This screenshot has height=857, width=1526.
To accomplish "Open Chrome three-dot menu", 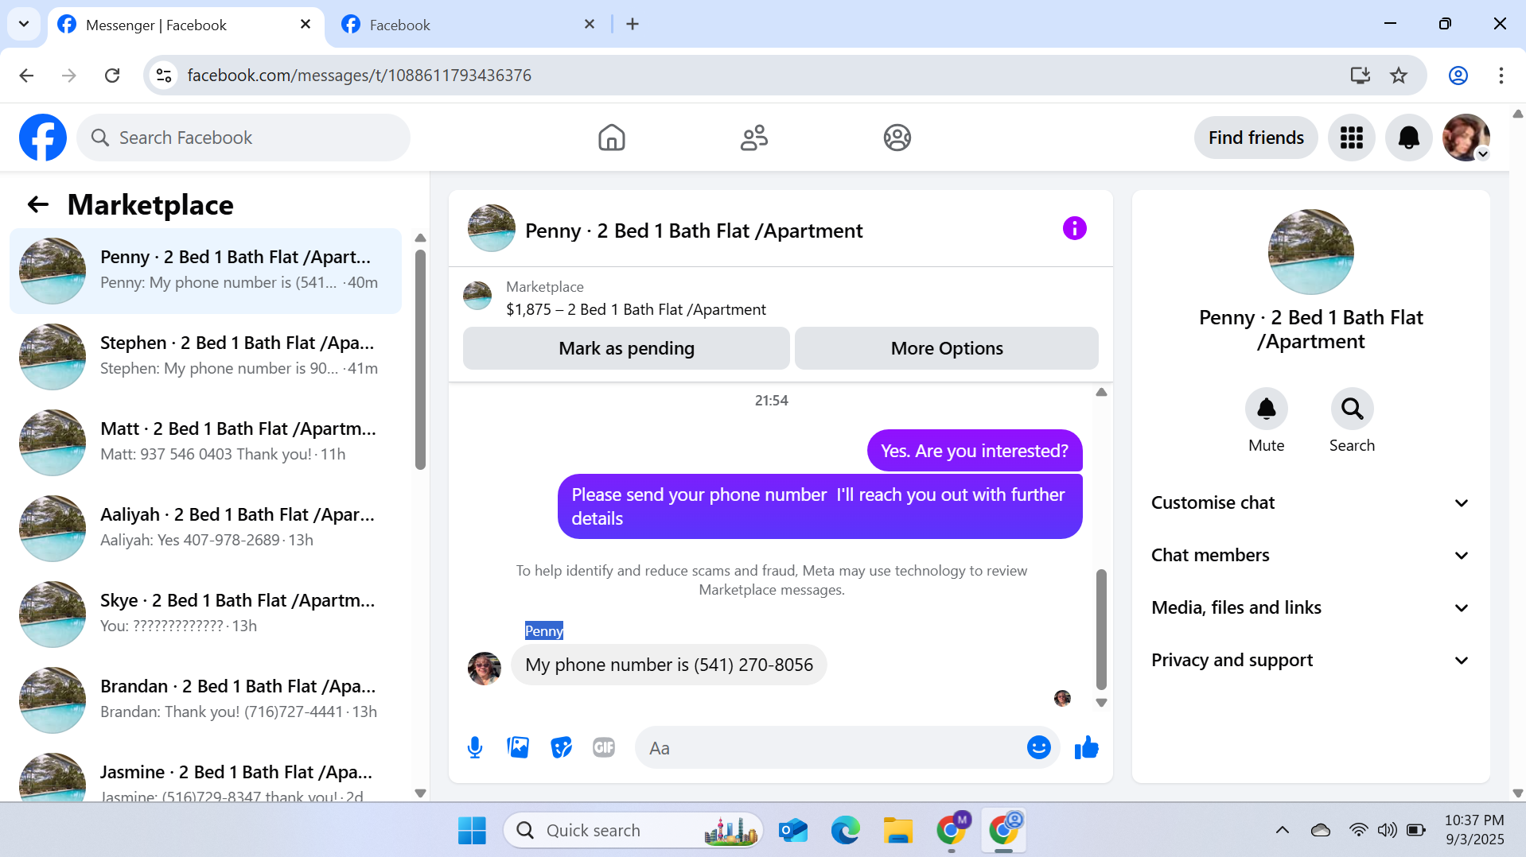I will click(1501, 76).
